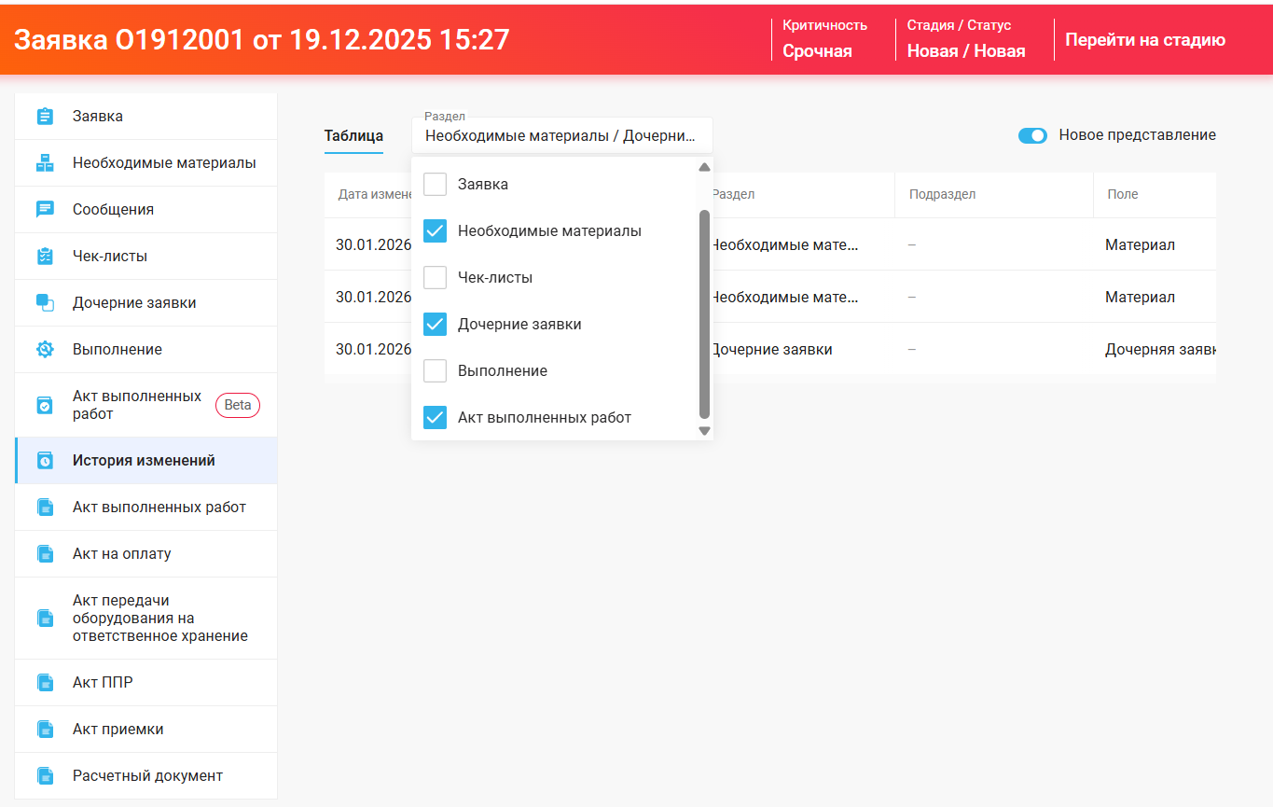Check the Заявка checkbox in dropdown list

pyautogui.click(x=435, y=185)
